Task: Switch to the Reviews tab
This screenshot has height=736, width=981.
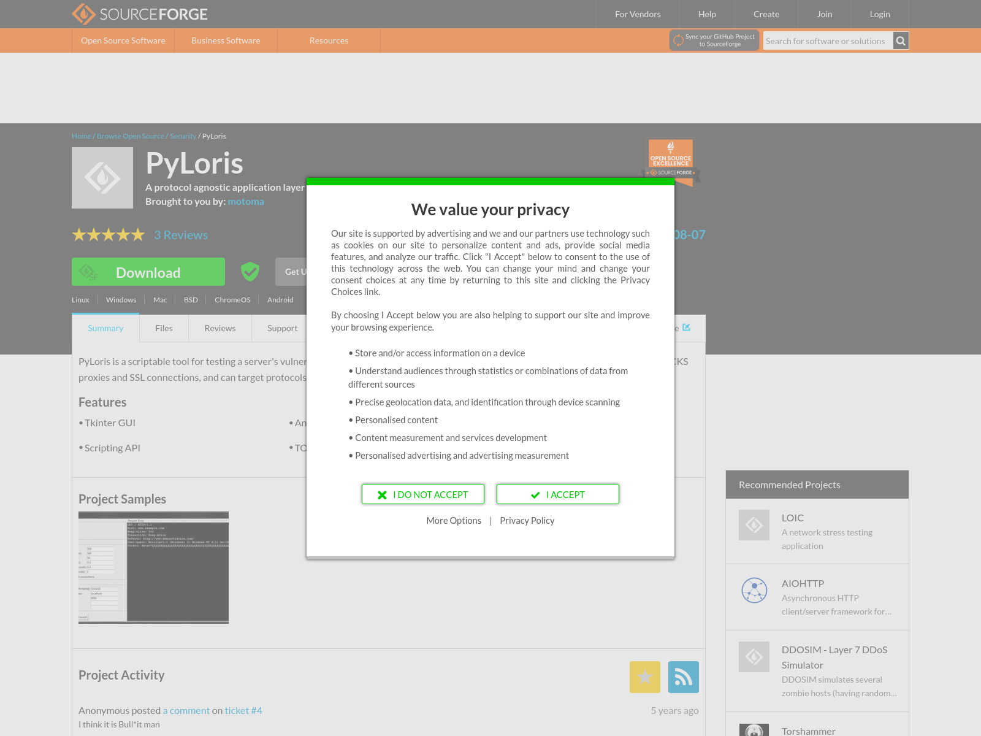Action: click(220, 328)
